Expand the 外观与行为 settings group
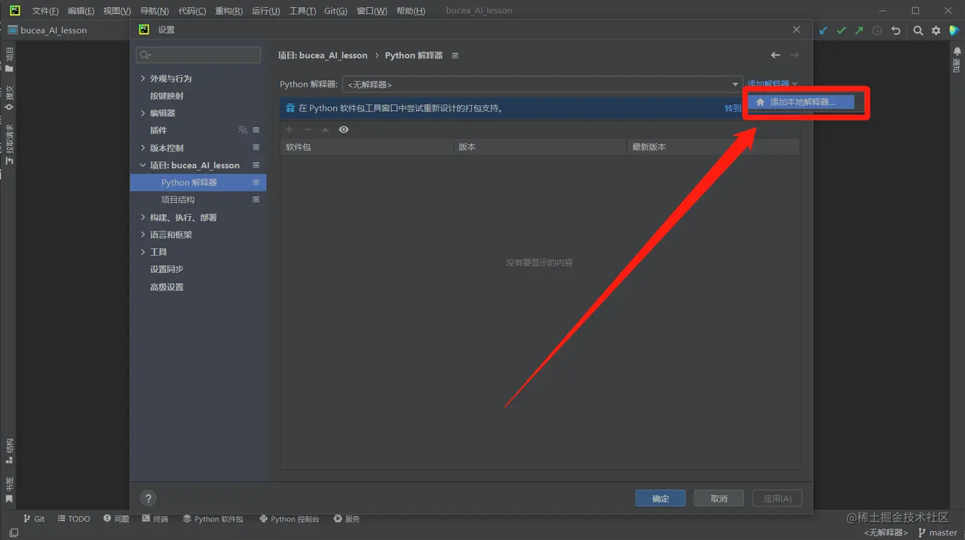 (x=143, y=78)
